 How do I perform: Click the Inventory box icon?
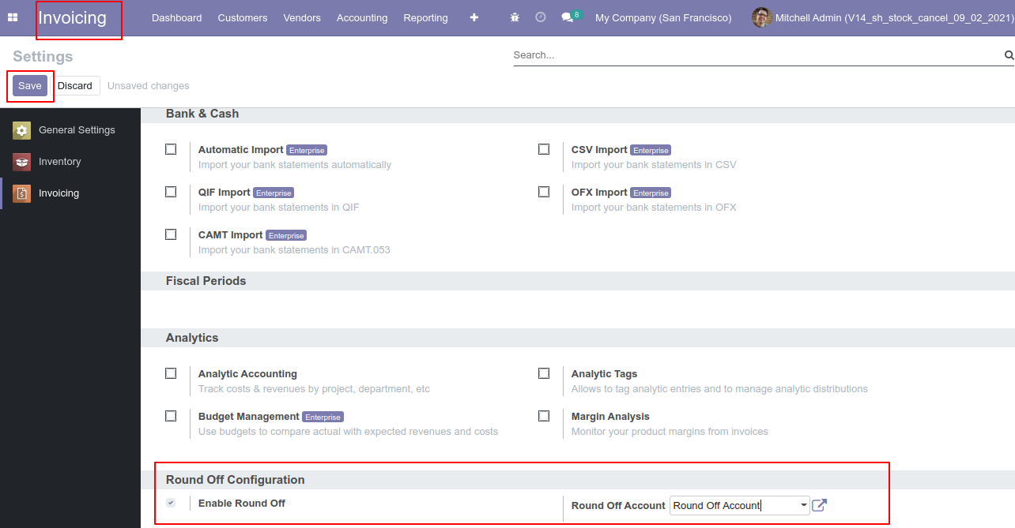21,162
